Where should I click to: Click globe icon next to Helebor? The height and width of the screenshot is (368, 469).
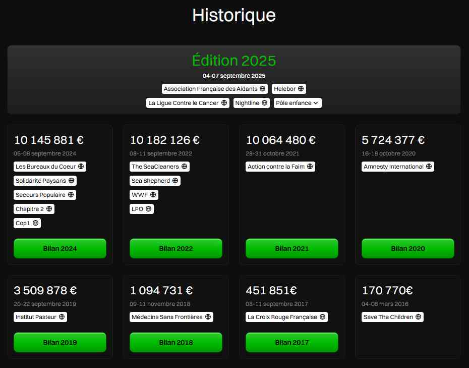301,89
